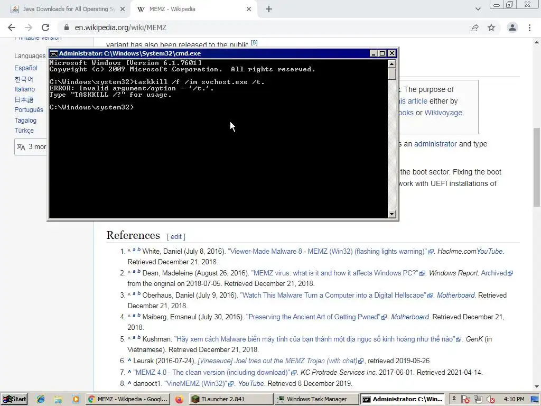Switch language to 日本語
Image resolution: width=541 pixels, height=406 pixels.
24,99
